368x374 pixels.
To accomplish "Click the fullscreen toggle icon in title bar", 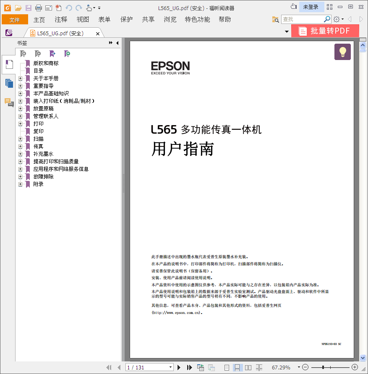I will (x=329, y=7).
